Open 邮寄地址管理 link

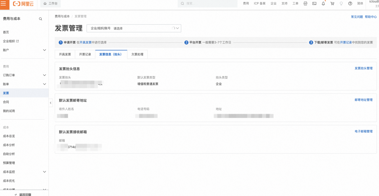point(363,100)
